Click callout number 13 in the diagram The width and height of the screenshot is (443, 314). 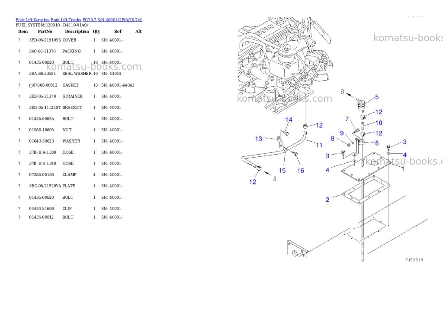pyautogui.click(x=259, y=139)
